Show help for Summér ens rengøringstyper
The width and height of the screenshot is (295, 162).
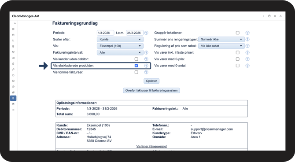[247, 39]
